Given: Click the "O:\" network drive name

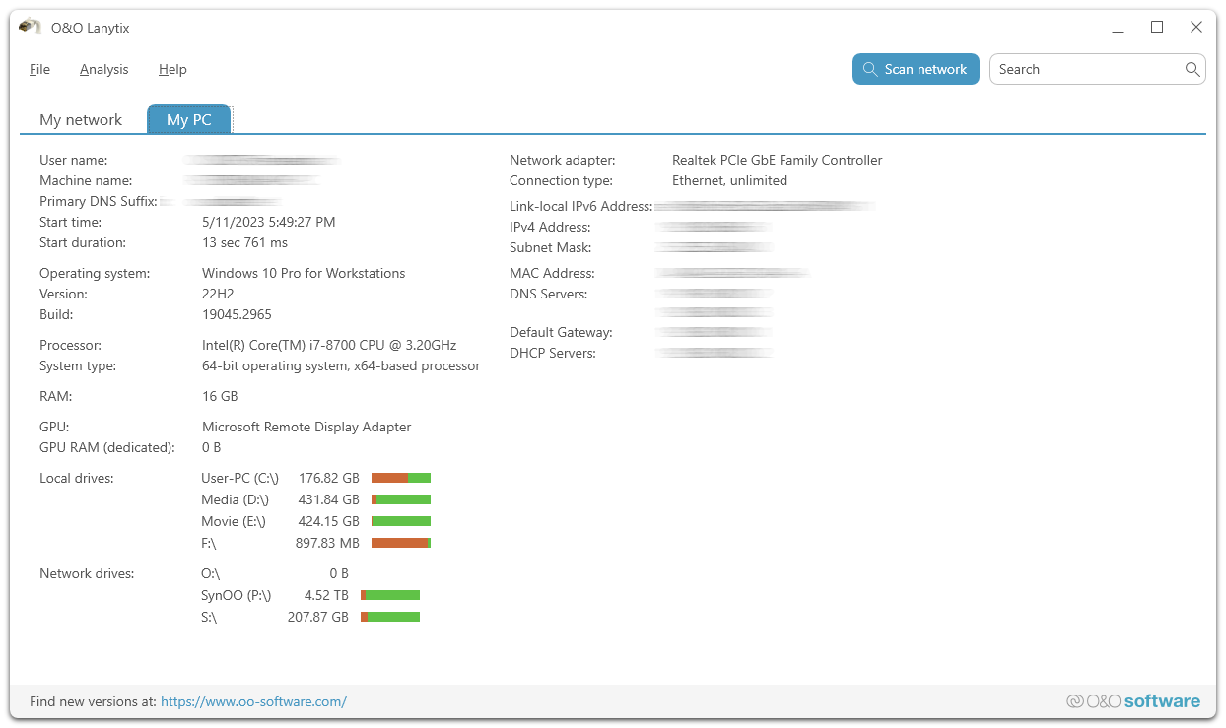Looking at the screenshot, I should tap(210, 573).
